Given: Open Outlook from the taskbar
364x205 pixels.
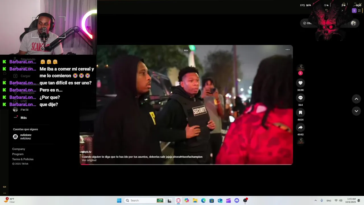Looking at the screenshot, I should tap(220, 200).
